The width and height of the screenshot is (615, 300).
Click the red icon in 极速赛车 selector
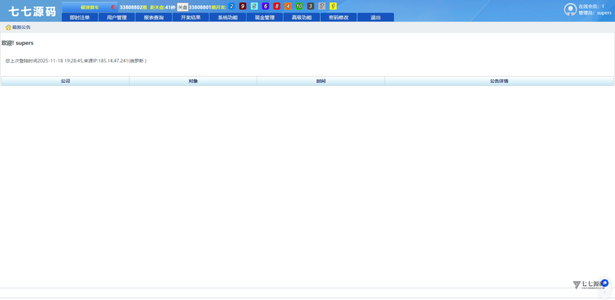click(113, 7)
